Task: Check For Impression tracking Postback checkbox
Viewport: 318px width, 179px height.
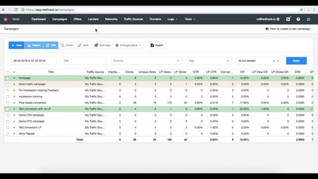Action: pyautogui.click(x=7, y=90)
